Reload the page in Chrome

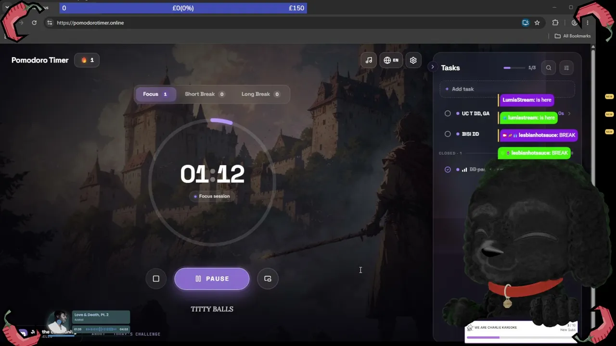pyautogui.click(x=34, y=23)
